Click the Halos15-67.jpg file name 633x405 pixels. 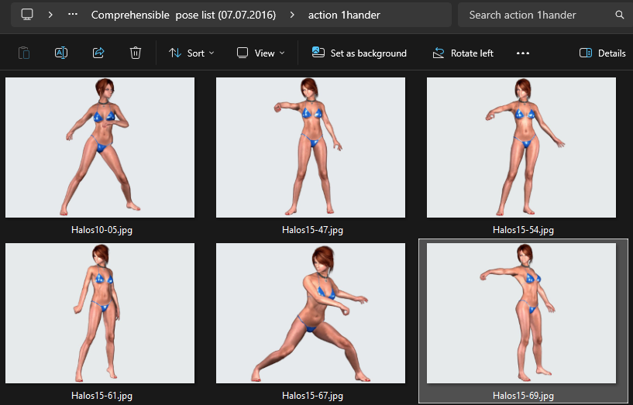pos(312,396)
